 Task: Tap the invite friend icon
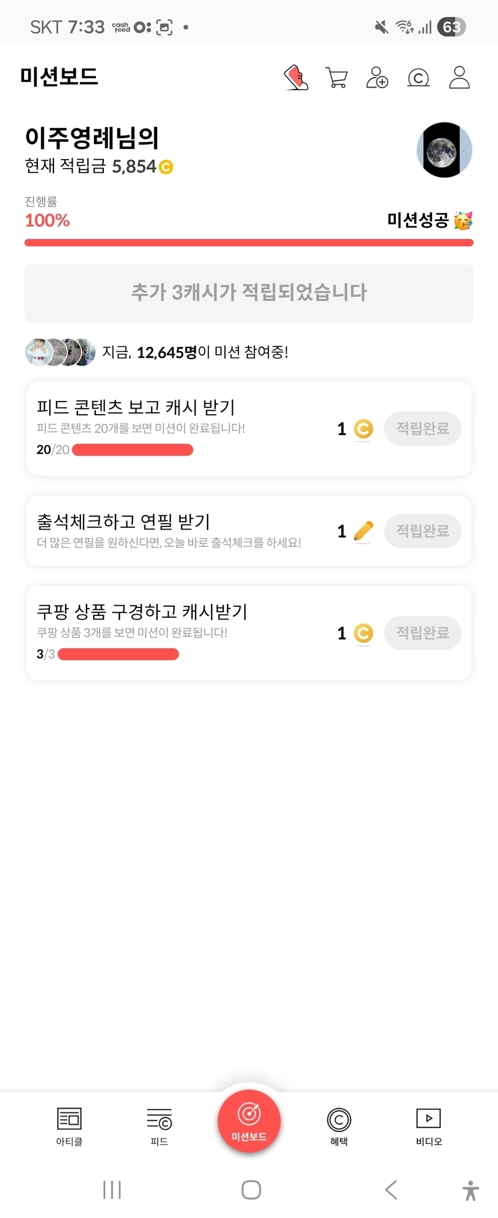point(377,78)
